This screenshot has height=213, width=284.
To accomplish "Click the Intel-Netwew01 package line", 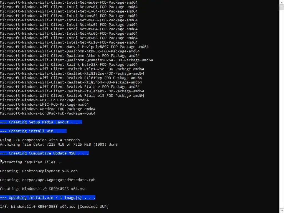I will pos(69,7).
